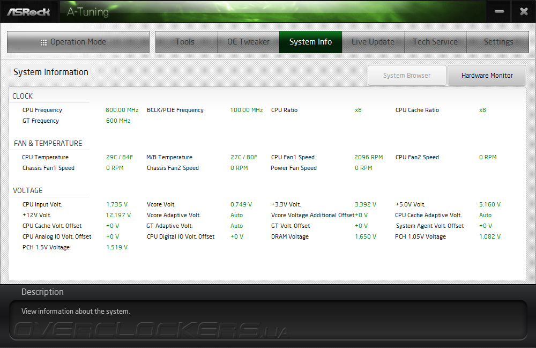Click the CLOCK section heading
536x348 pixels.
click(x=23, y=97)
